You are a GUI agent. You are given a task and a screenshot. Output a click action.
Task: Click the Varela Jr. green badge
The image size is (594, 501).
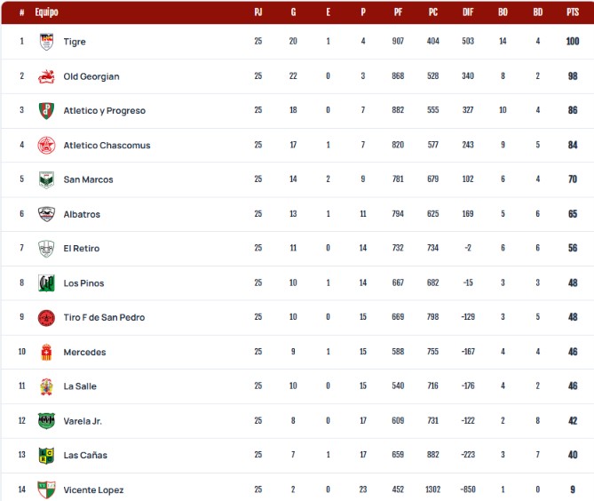point(46,421)
